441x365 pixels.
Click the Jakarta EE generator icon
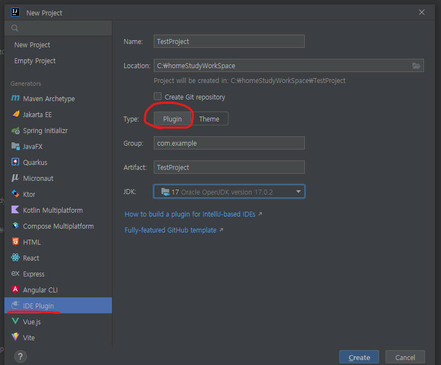16,114
